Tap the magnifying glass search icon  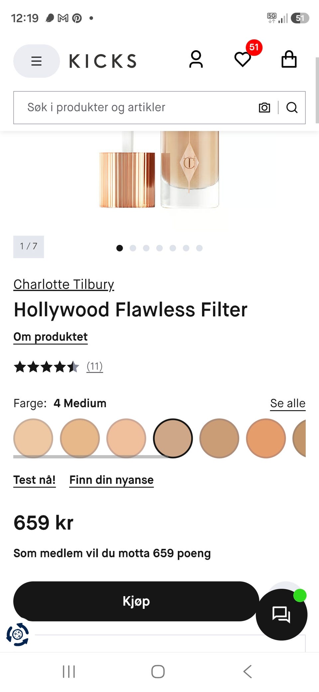pyautogui.click(x=292, y=107)
